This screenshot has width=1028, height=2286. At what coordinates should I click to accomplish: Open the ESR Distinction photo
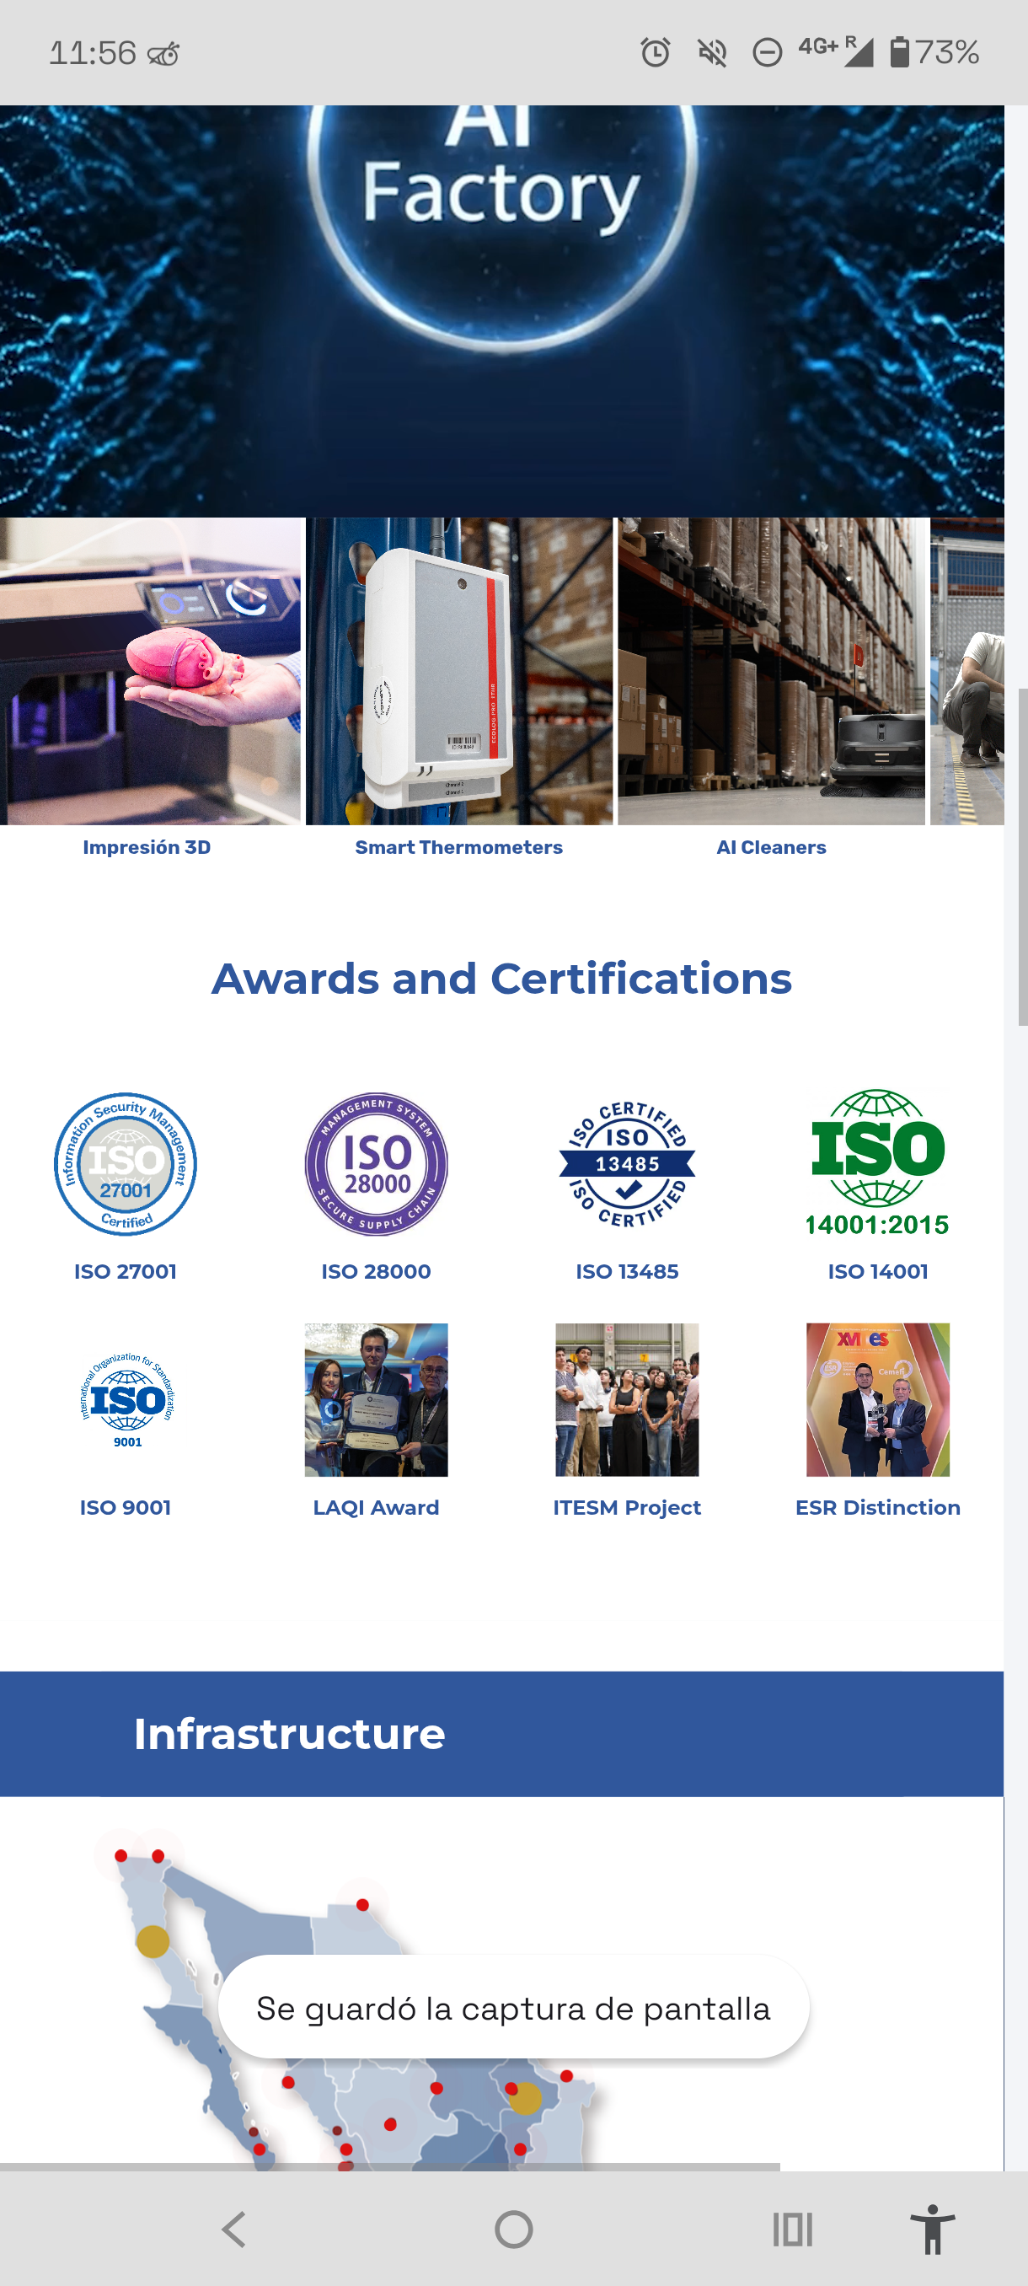click(877, 1399)
